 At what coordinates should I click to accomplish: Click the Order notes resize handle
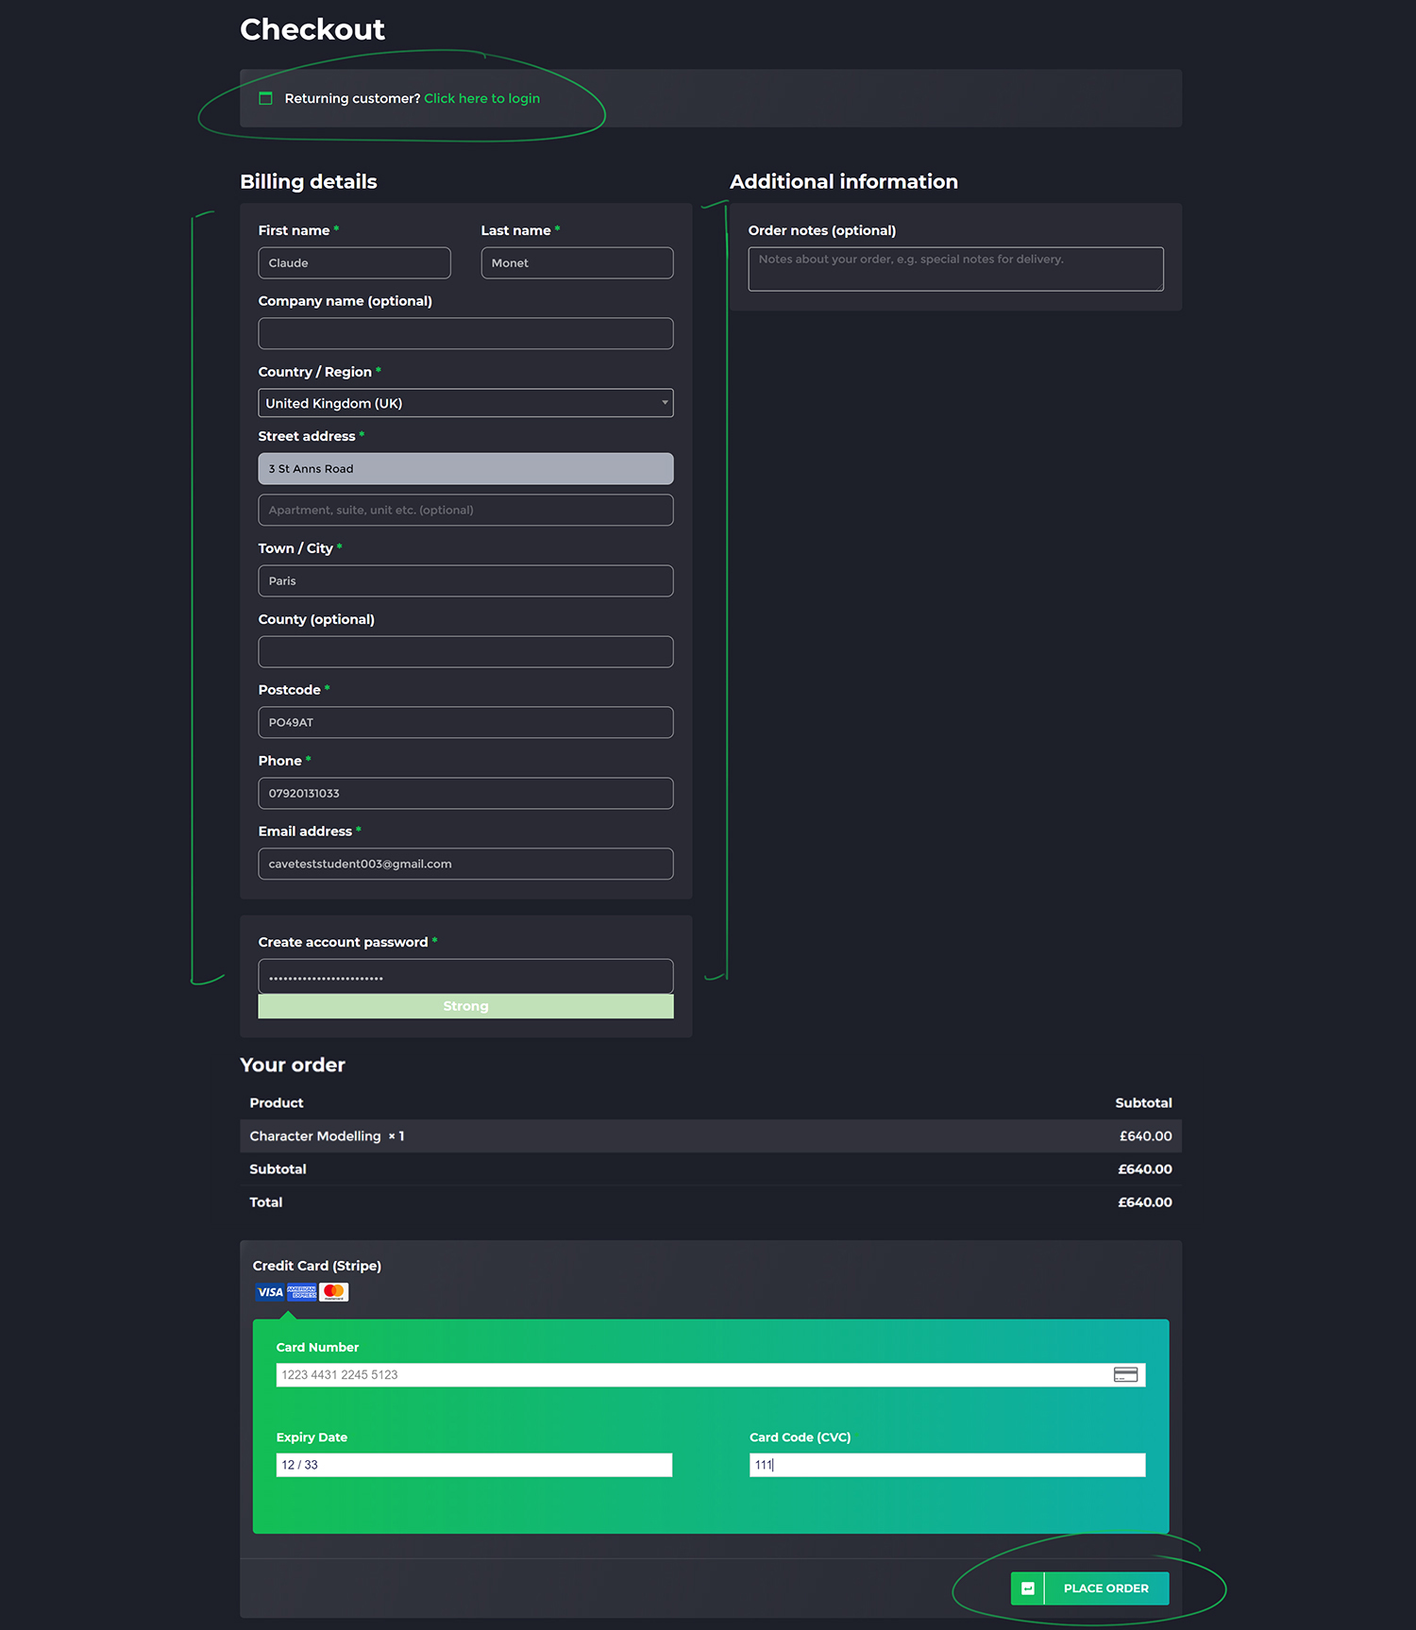pyautogui.click(x=1158, y=286)
